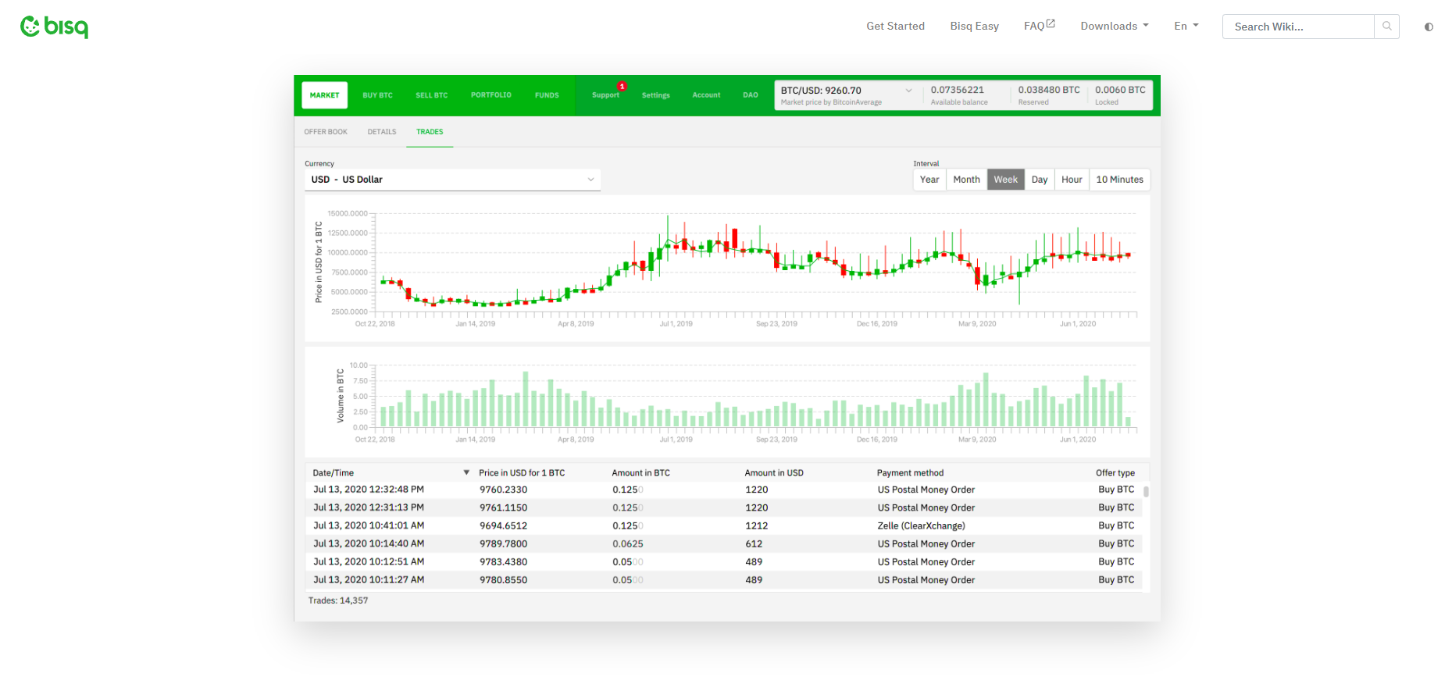1452x691 pixels.
Task: Click the trades table scrollbar
Action: click(x=1146, y=492)
